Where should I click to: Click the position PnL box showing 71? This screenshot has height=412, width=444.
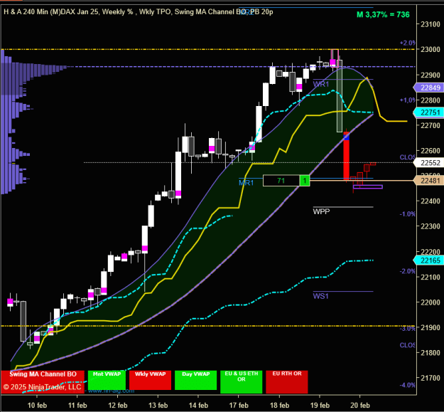pyautogui.click(x=281, y=181)
